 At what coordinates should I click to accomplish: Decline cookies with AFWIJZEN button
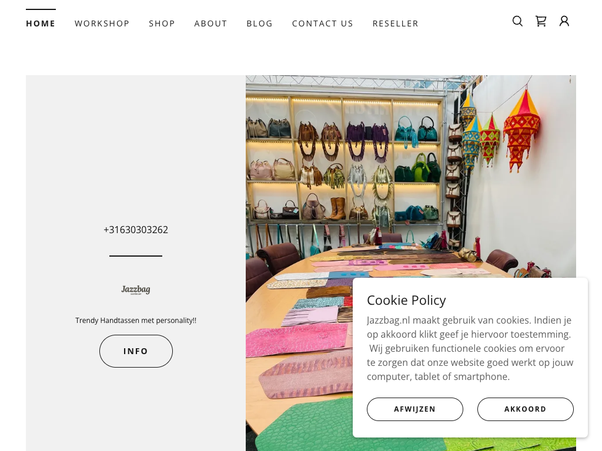click(414, 409)
